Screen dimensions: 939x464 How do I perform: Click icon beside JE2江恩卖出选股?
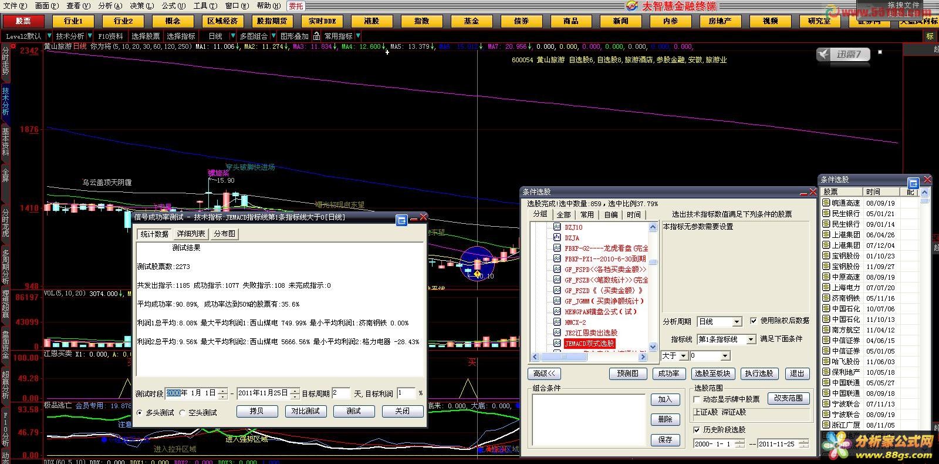pos(558,332)
